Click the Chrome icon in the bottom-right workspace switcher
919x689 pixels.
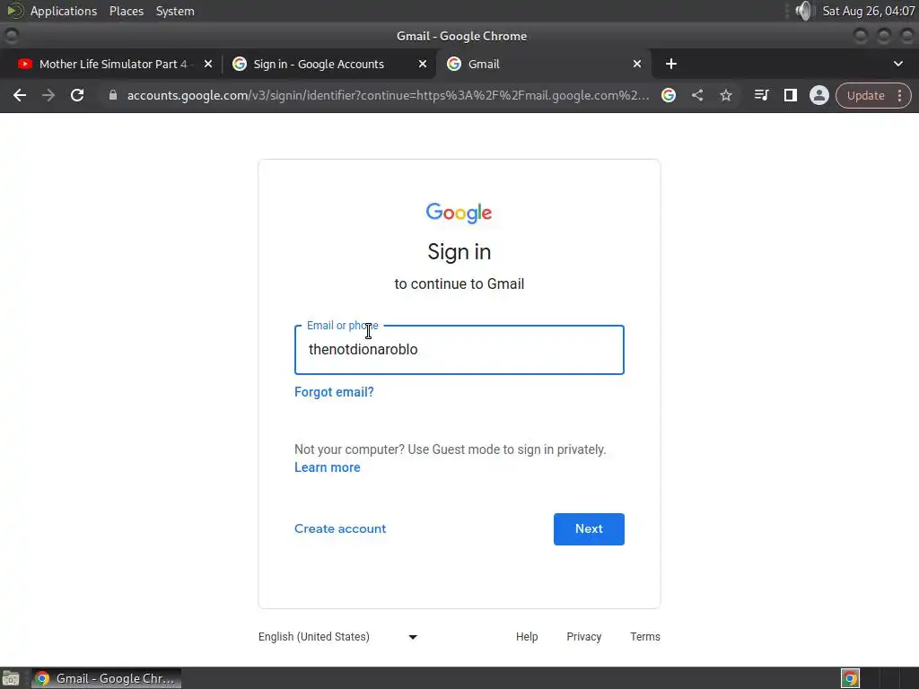850,678
